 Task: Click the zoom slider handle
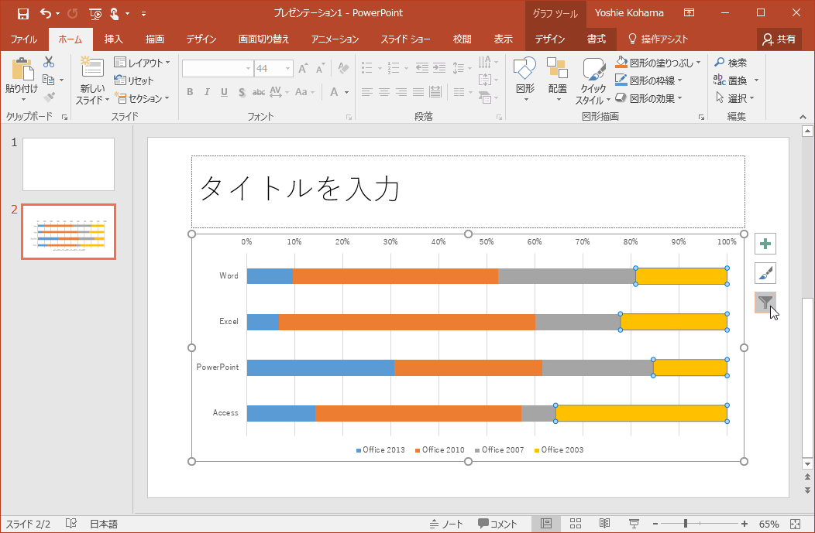[686, 524]
